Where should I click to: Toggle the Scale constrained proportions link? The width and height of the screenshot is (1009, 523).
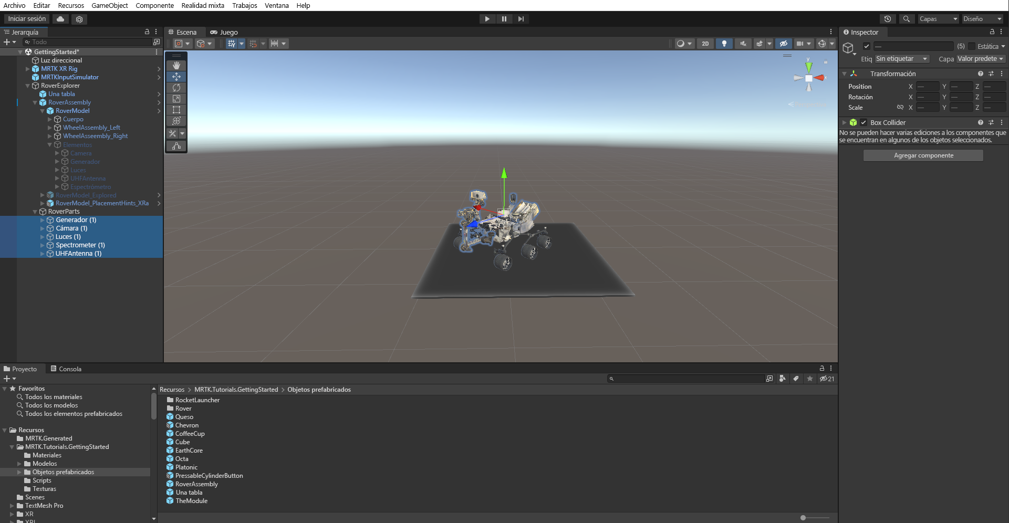(900, 107)
